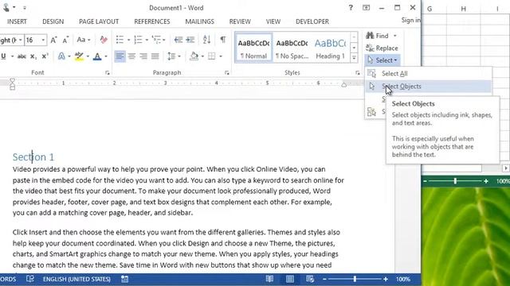
Task: Click the Line and Paragraph Spacing icon
Action: (171, 56)
